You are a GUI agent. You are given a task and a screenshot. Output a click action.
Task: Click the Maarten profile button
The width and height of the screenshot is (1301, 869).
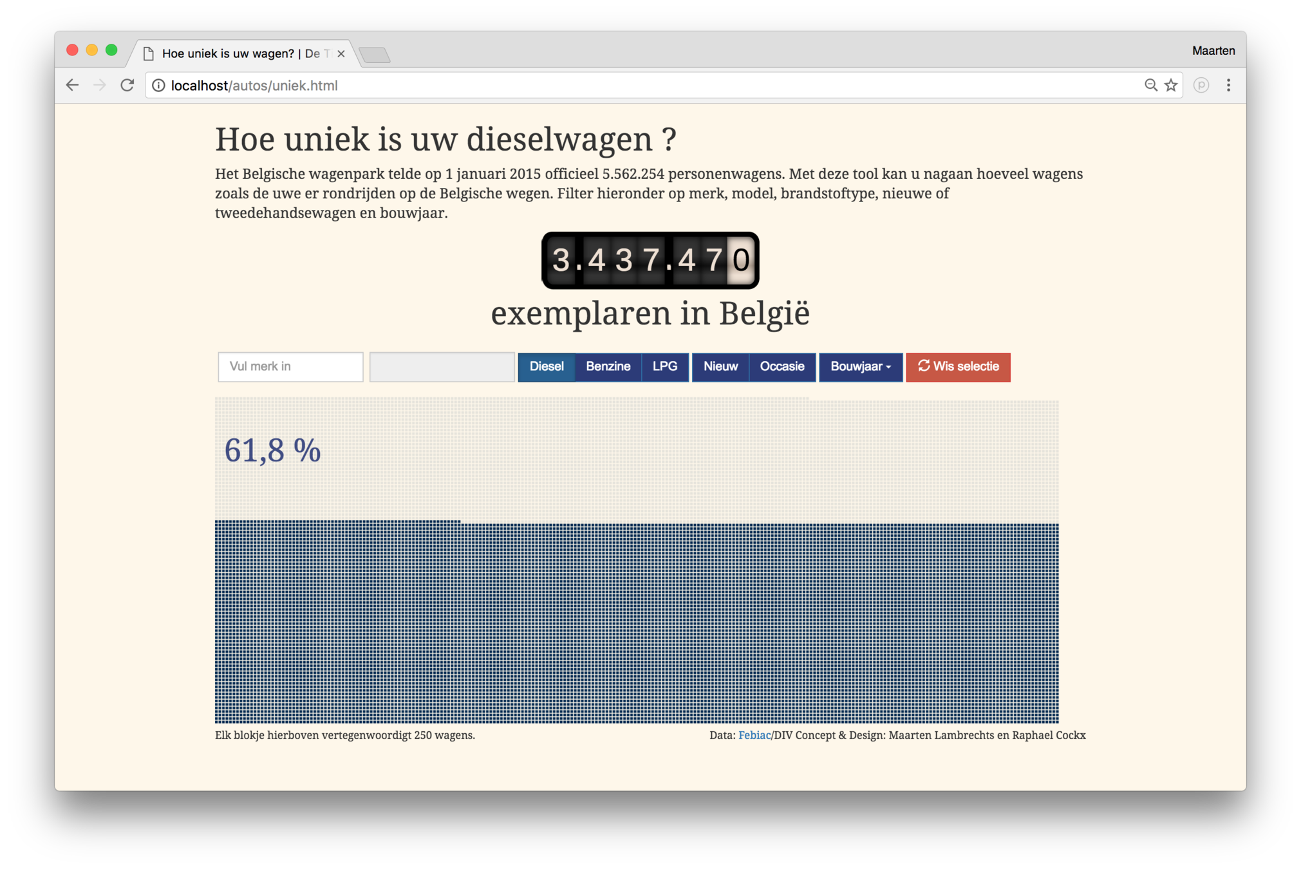(1213, 51)
